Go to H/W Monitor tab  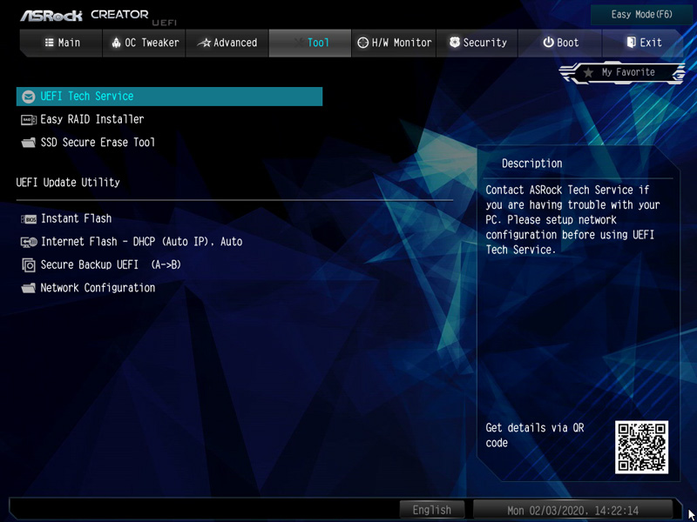[x=394, y=43]
